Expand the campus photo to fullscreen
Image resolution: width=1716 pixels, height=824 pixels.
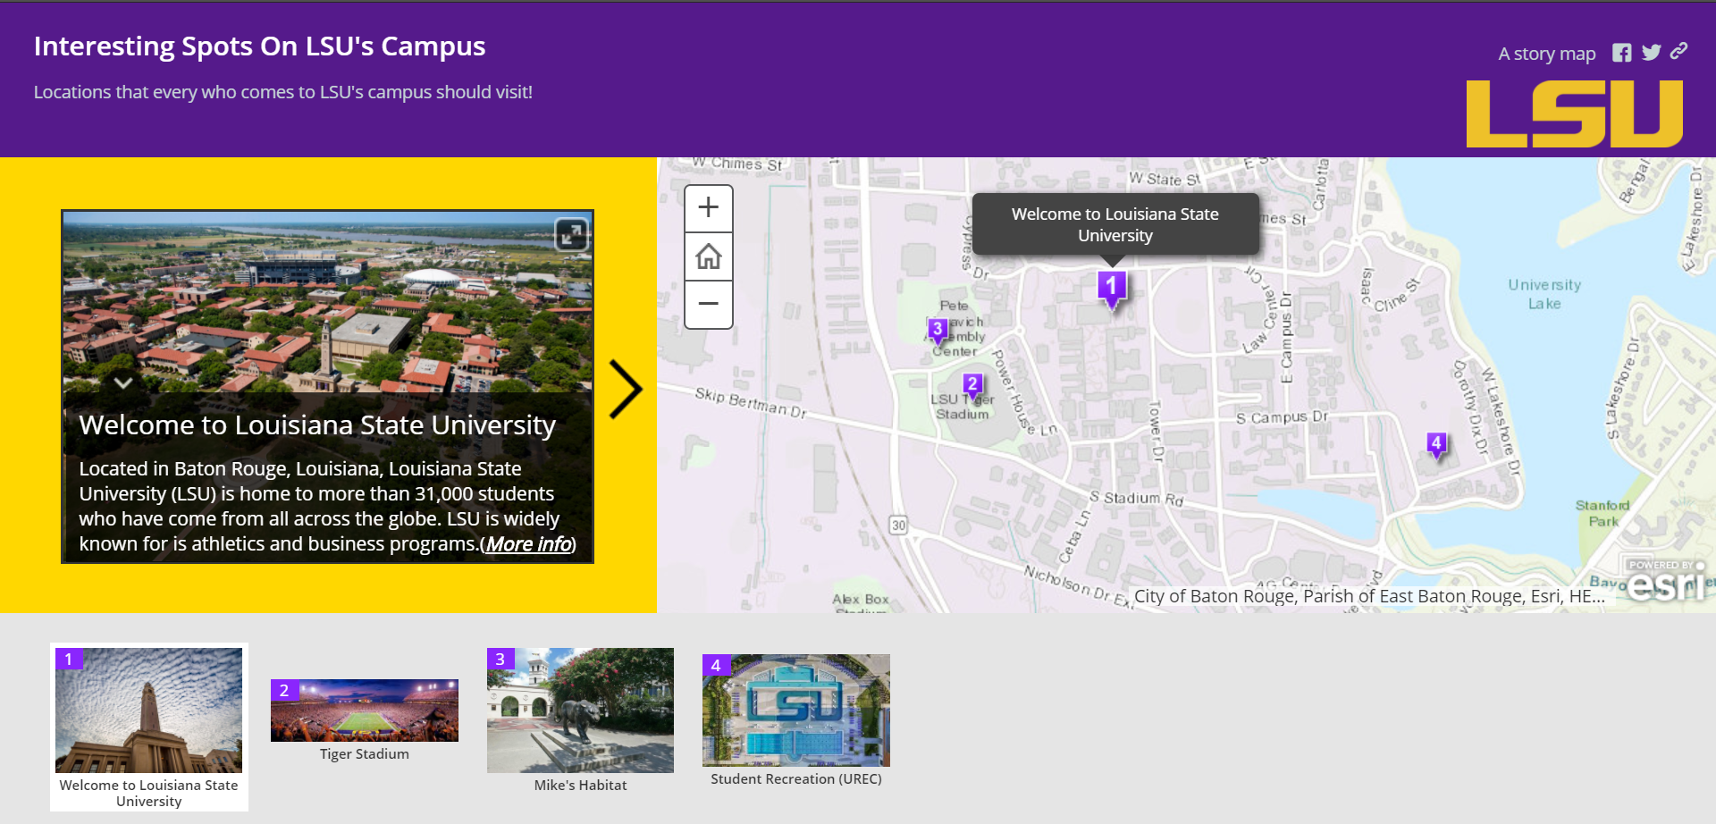(x=571, y=235)
